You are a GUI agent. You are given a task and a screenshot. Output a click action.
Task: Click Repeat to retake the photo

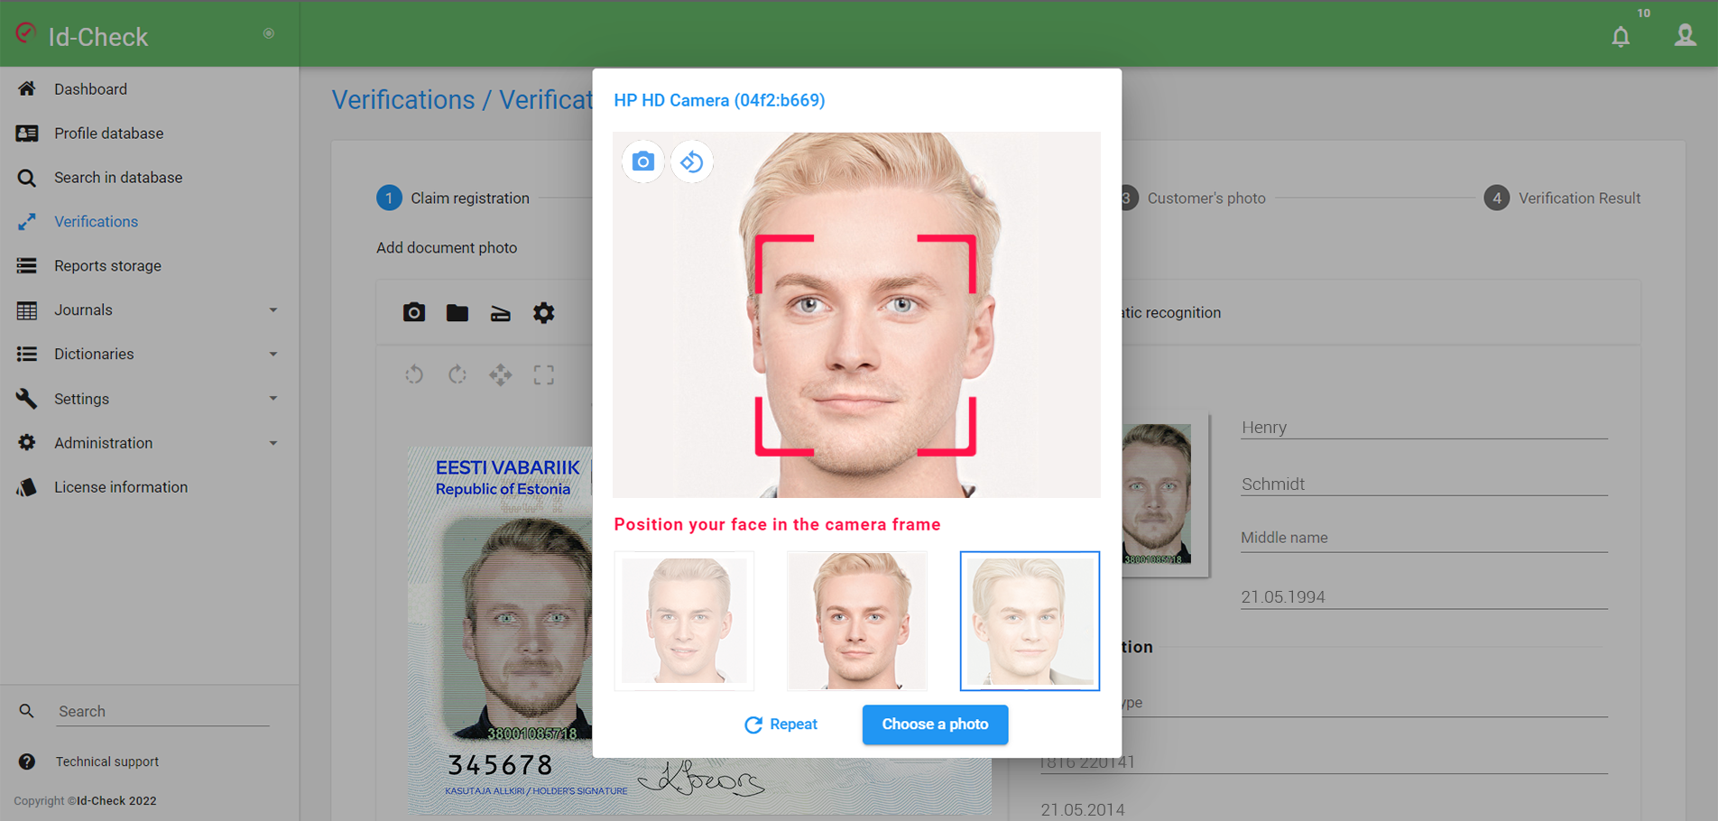tap(781, 724)
